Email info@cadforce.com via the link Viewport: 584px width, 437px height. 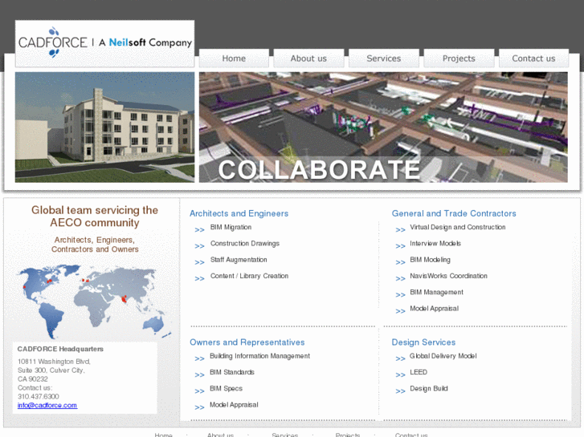(47, 406)
